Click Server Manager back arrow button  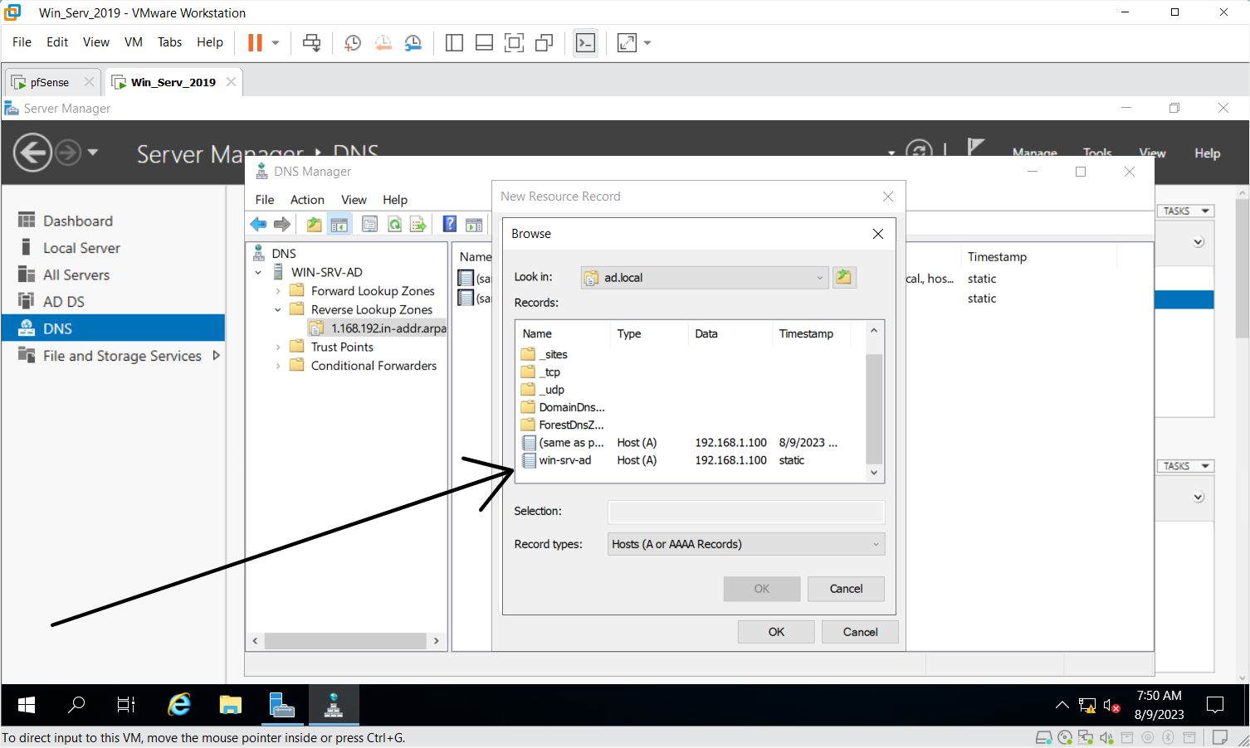point(32,153)
